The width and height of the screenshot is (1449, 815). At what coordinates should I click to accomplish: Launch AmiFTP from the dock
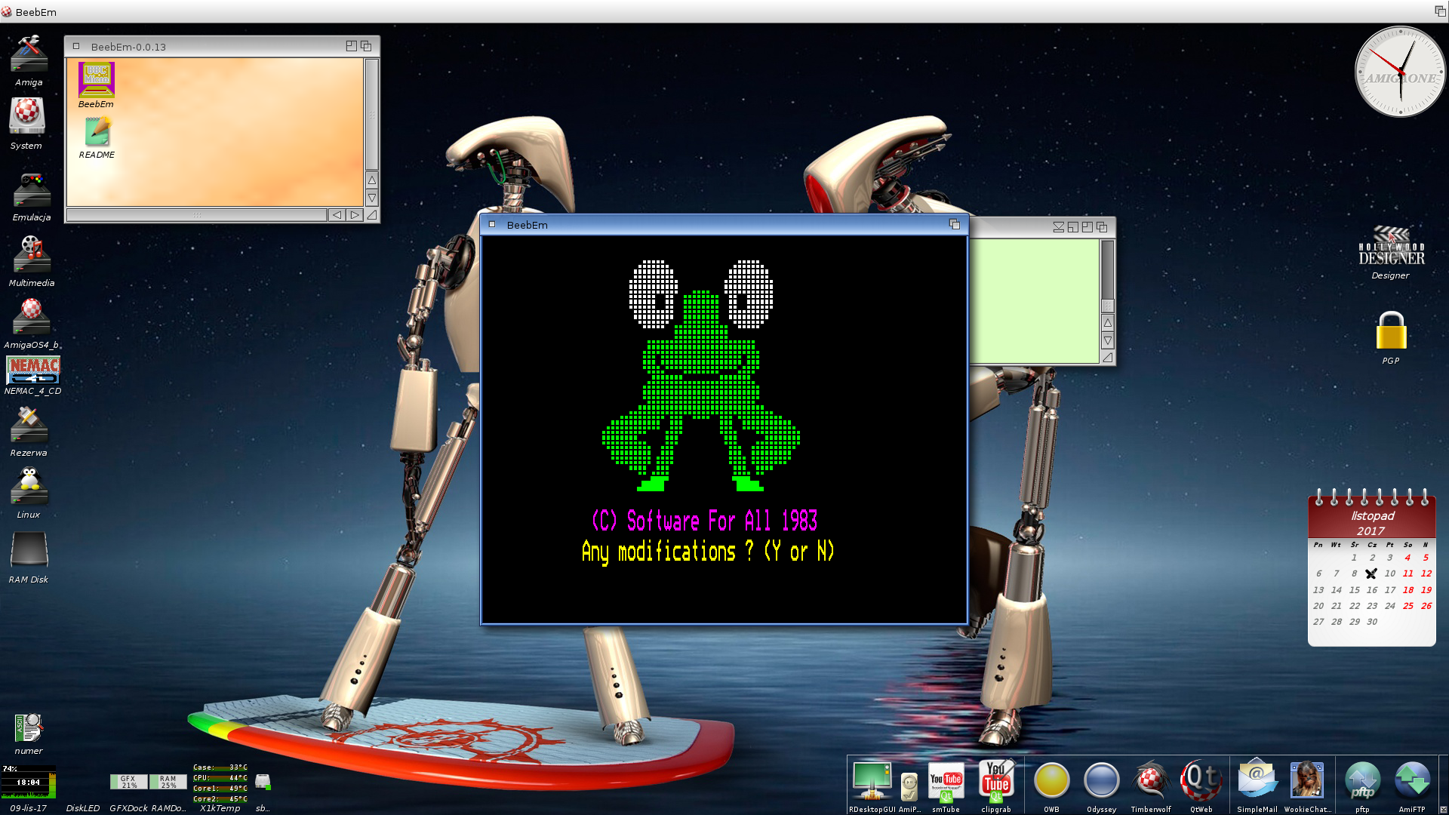[x=1412, y=781]
